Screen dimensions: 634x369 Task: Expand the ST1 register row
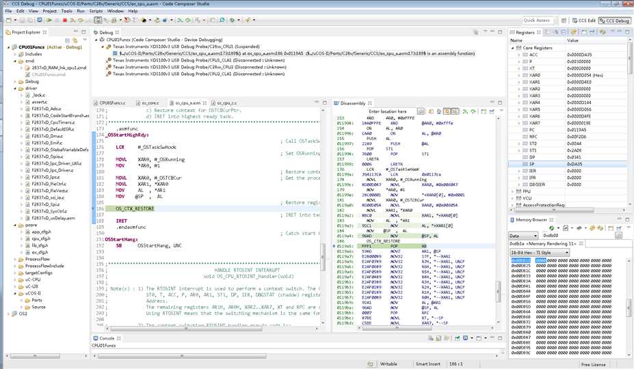(519, 150)
